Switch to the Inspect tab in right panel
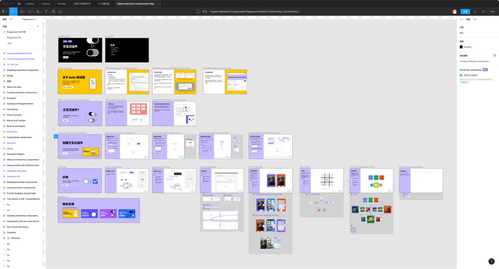The width and height of the screenshot is (499, 269). click(475, 19)
